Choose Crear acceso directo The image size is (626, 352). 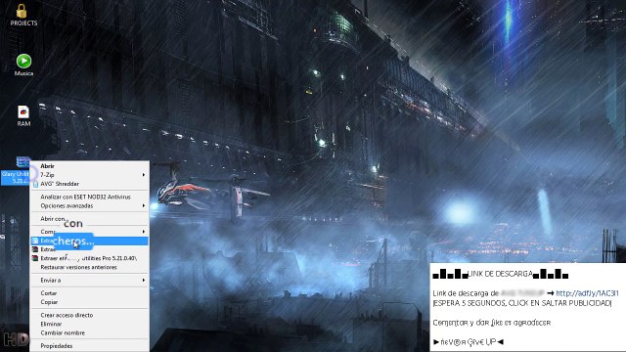[67, 315]
